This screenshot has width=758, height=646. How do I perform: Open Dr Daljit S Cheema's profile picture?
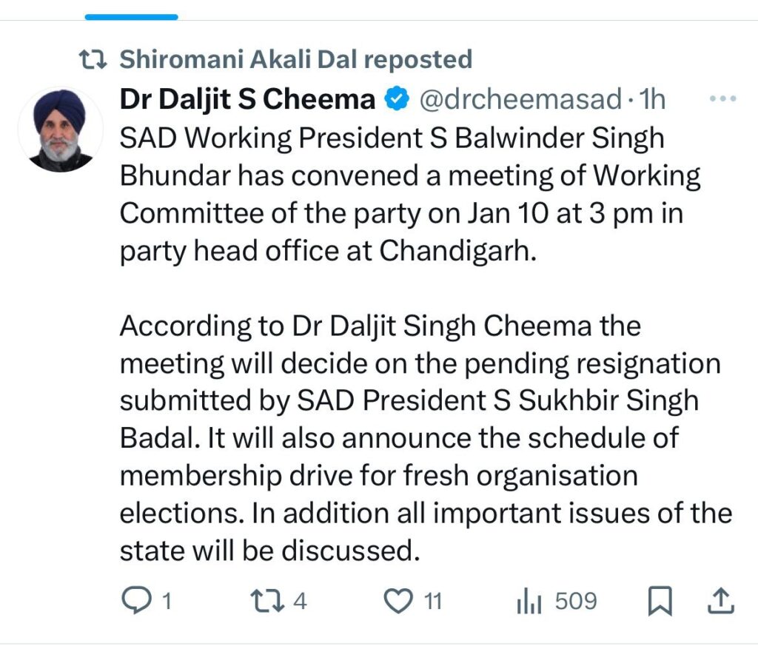(x=60, y=129)
